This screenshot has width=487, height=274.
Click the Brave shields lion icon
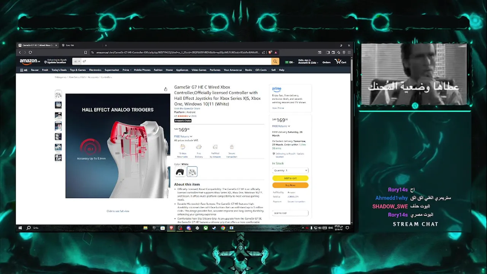point(270,53)
